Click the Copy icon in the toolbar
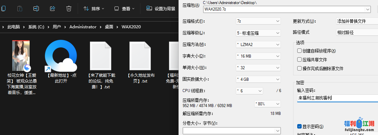Screen dimensions: 378x135 [x=3, y=9]
